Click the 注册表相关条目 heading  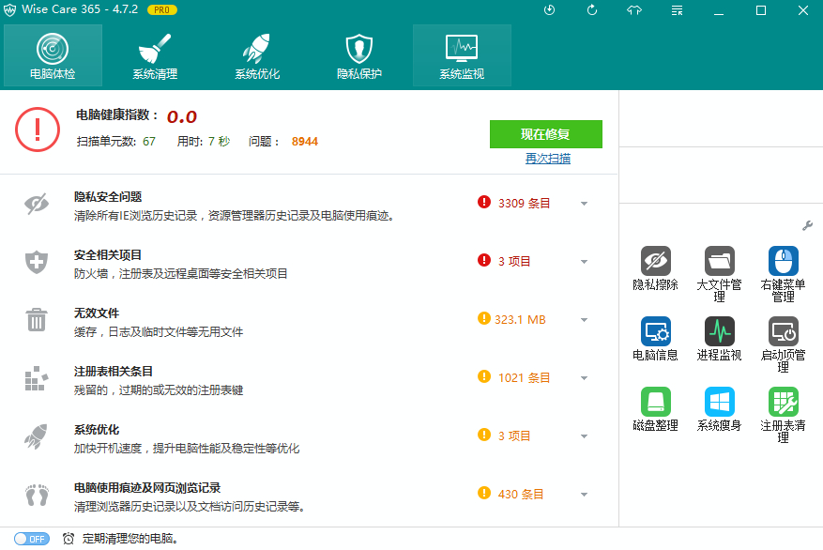click(114, 372)
